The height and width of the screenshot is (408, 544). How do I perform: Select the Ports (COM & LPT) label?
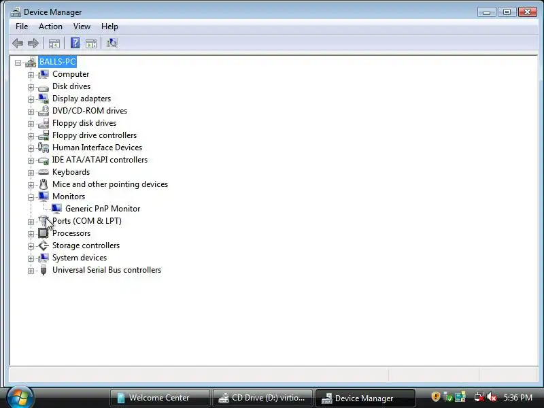[x=87, y=221]
